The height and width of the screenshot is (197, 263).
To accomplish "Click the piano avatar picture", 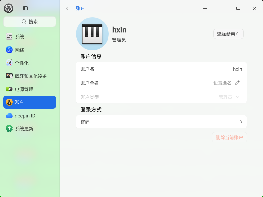I will (92, 34).
